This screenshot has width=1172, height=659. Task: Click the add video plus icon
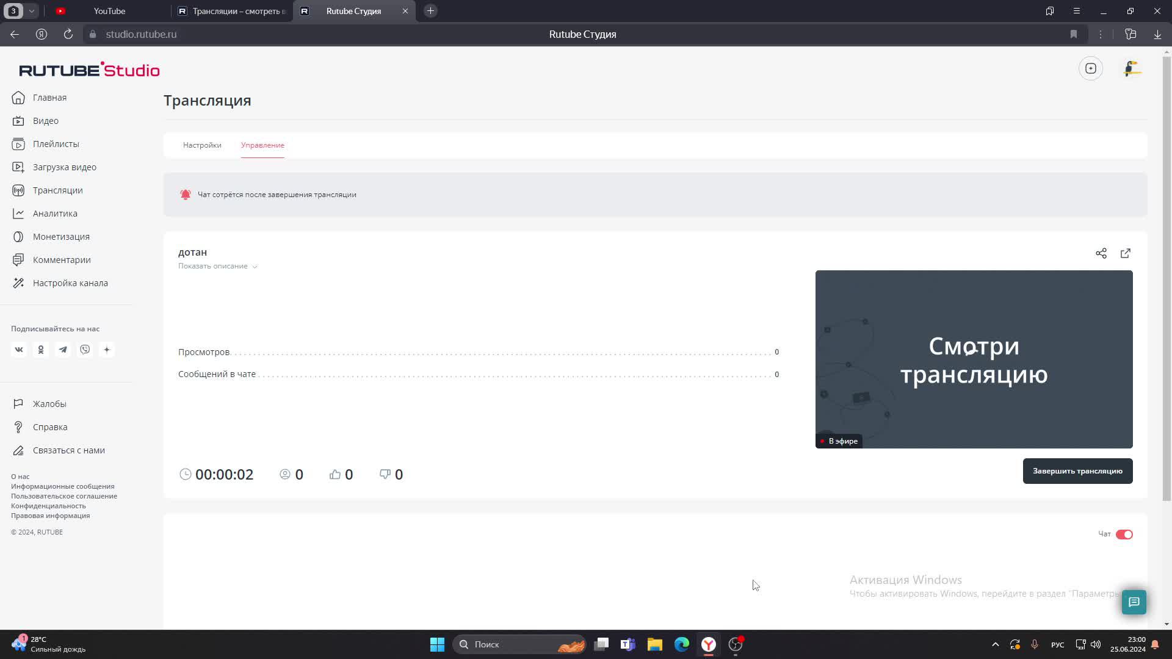coord(1090,68)
